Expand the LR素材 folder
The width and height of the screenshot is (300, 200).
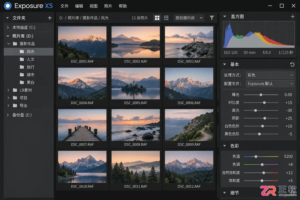[x=8, y=90]
